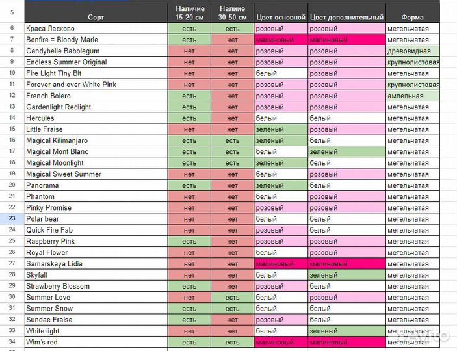Select the Цвет основной header cell

[281, 18]
